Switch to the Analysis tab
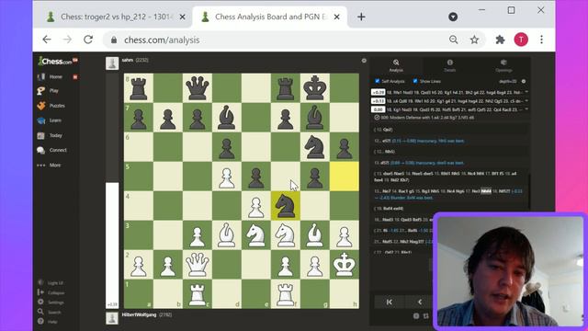588x331 pixels. pos(396,65)
